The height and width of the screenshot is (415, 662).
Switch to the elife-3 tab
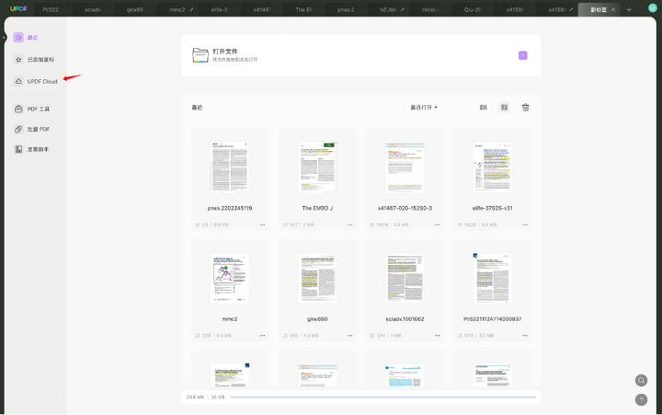point(219,9)
